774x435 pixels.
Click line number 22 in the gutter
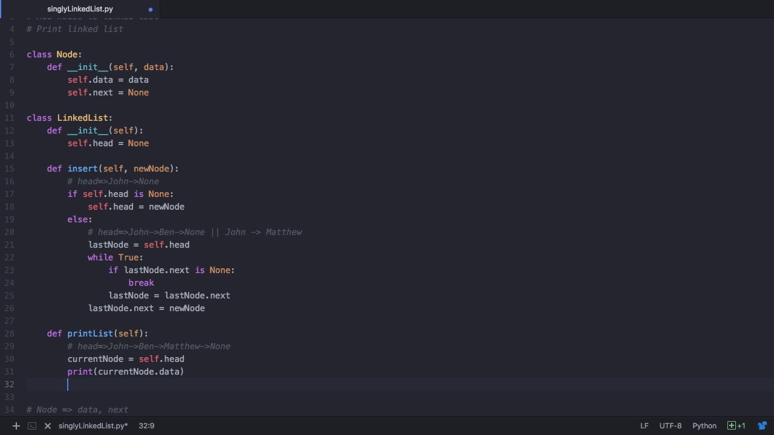click(9, 257)
